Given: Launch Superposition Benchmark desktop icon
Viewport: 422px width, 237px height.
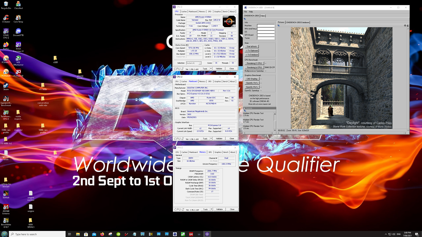Looking at the screenshot, I should pyautogui.click(x=6, y=101).
